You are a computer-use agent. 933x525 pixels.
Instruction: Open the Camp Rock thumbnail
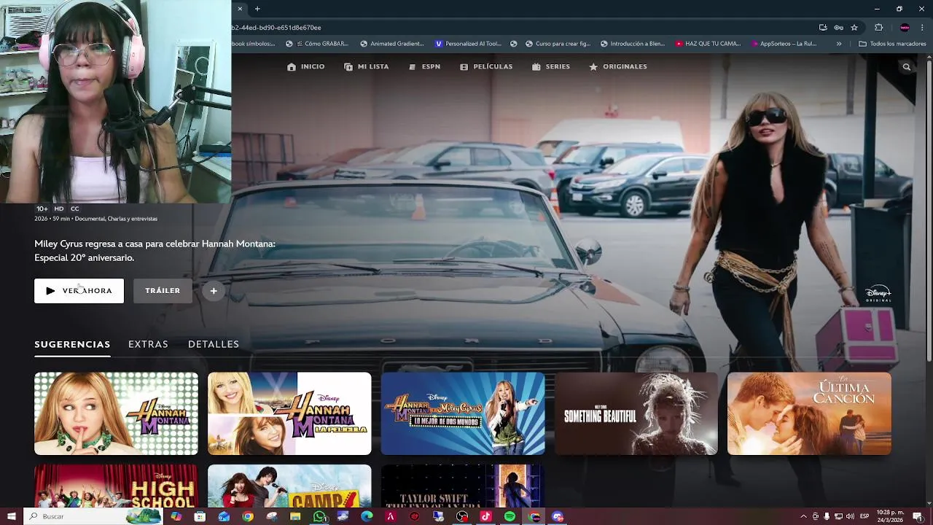(x=289, y=486)
